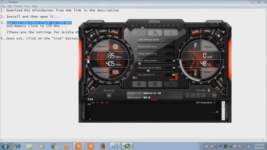Show Afterburner information with the i button
The image size is (267, 150).
click(x=171, y=33)
